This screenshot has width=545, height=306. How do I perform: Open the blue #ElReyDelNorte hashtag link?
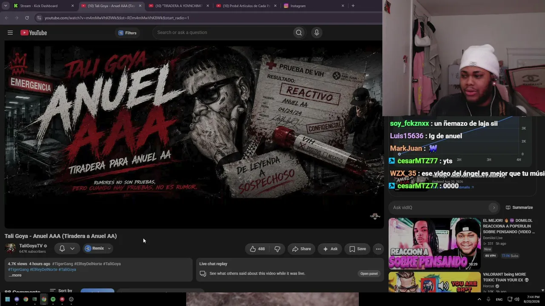43,269
